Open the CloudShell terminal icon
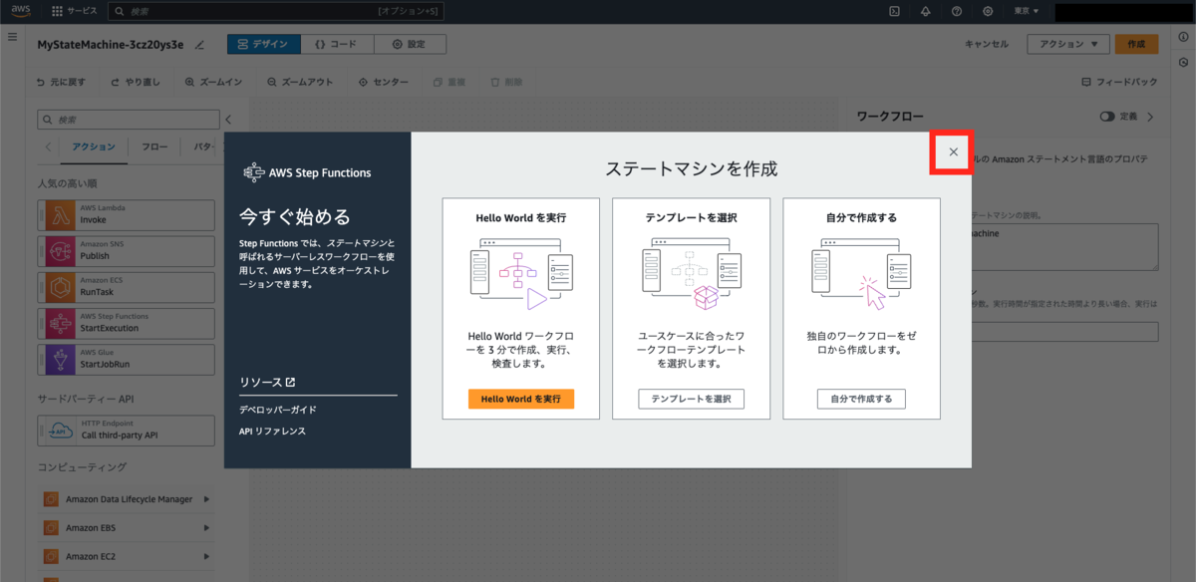Viewport: 1196px width, 582px height. tap(894, 11)
